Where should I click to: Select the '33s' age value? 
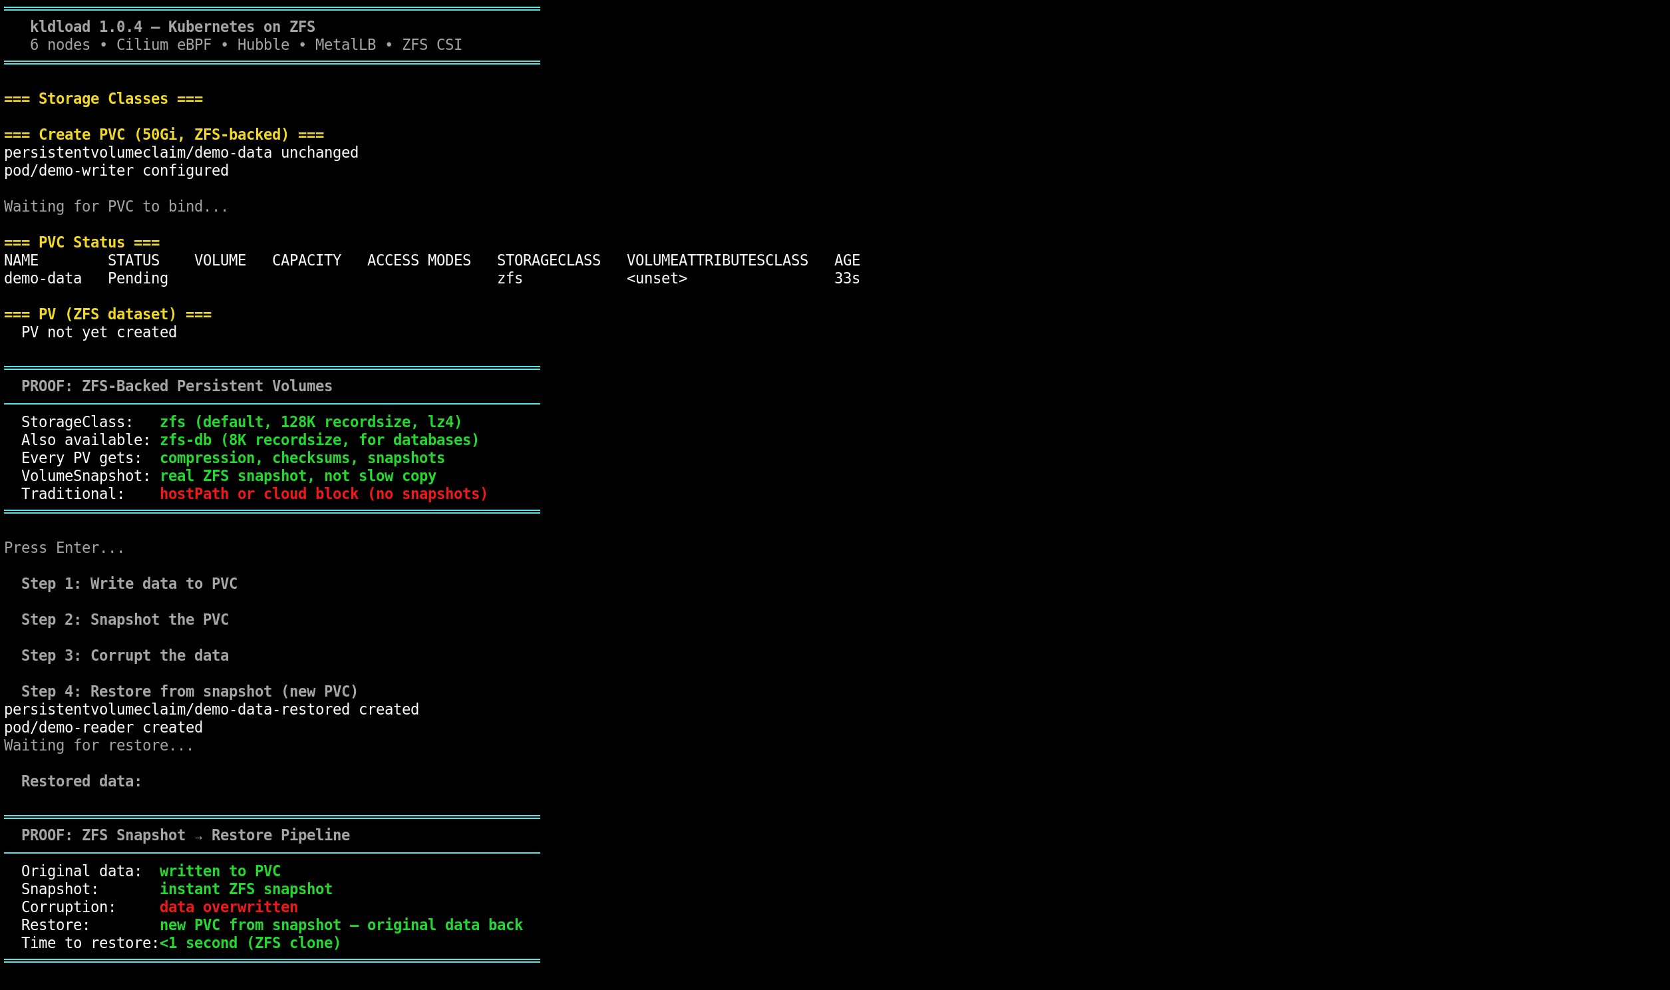847,279
